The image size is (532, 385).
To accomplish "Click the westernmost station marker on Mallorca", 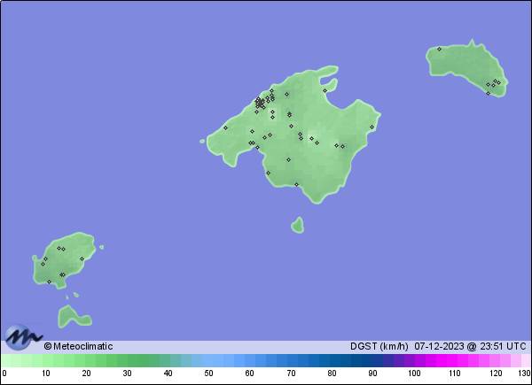I will (x=225, y=127).
